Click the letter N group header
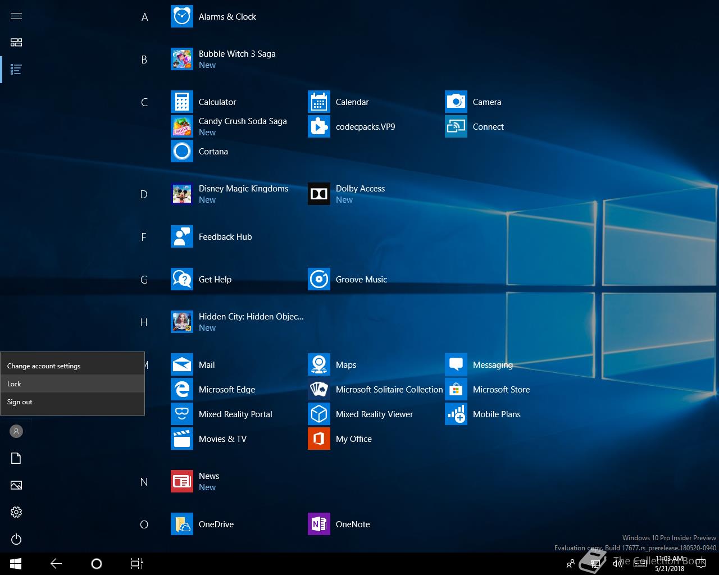 pos(144,482)
